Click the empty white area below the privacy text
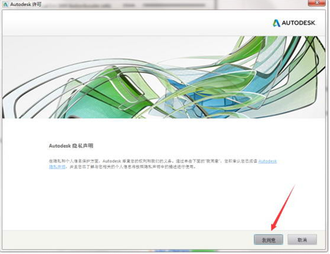 (x=147, y=200)
